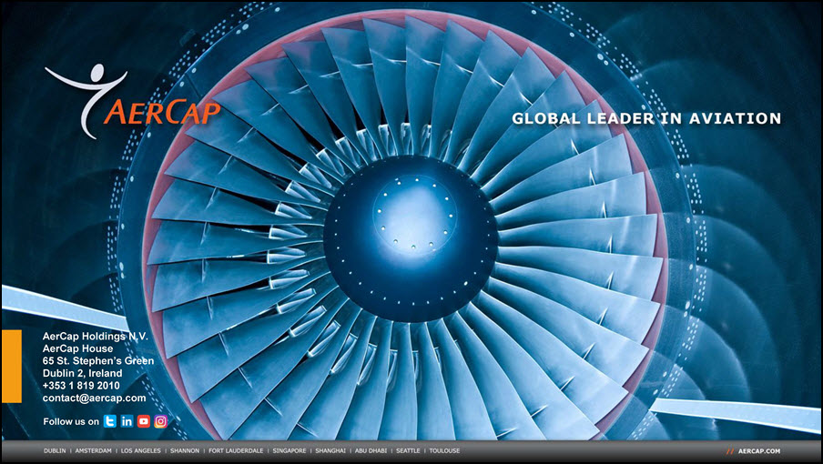The height and width of the screenshot is (464, 823).
Task: Select SHANNON in the footer locations
Action: pos(185,451)
